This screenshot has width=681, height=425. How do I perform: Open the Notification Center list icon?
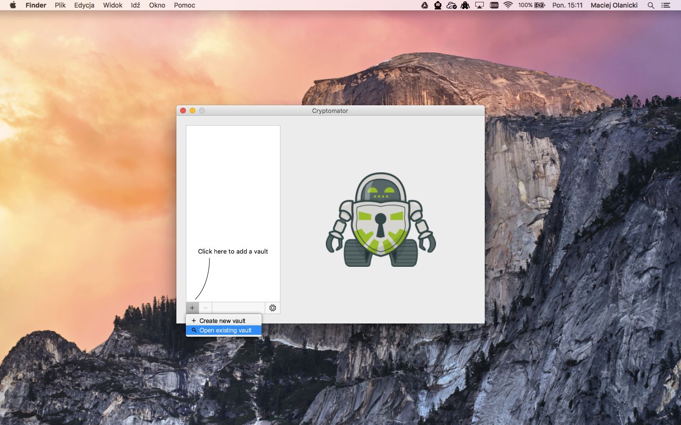pos(666,5)
